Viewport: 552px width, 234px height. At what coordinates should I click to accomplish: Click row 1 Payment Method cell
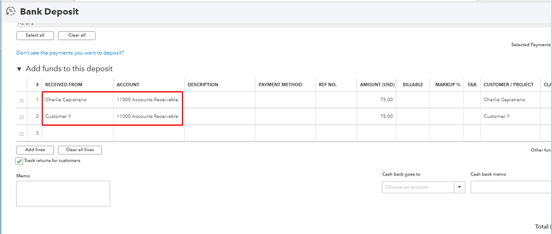(x=285, y=100)
